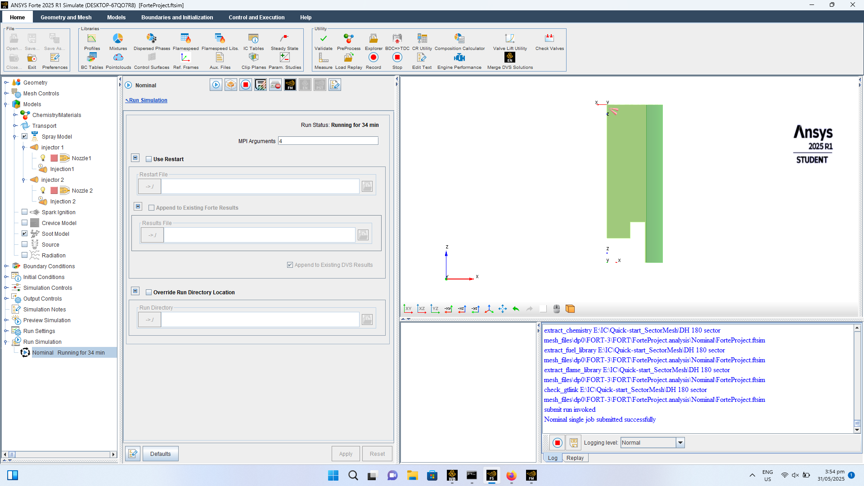Open the Help tab

coord(306,17)
